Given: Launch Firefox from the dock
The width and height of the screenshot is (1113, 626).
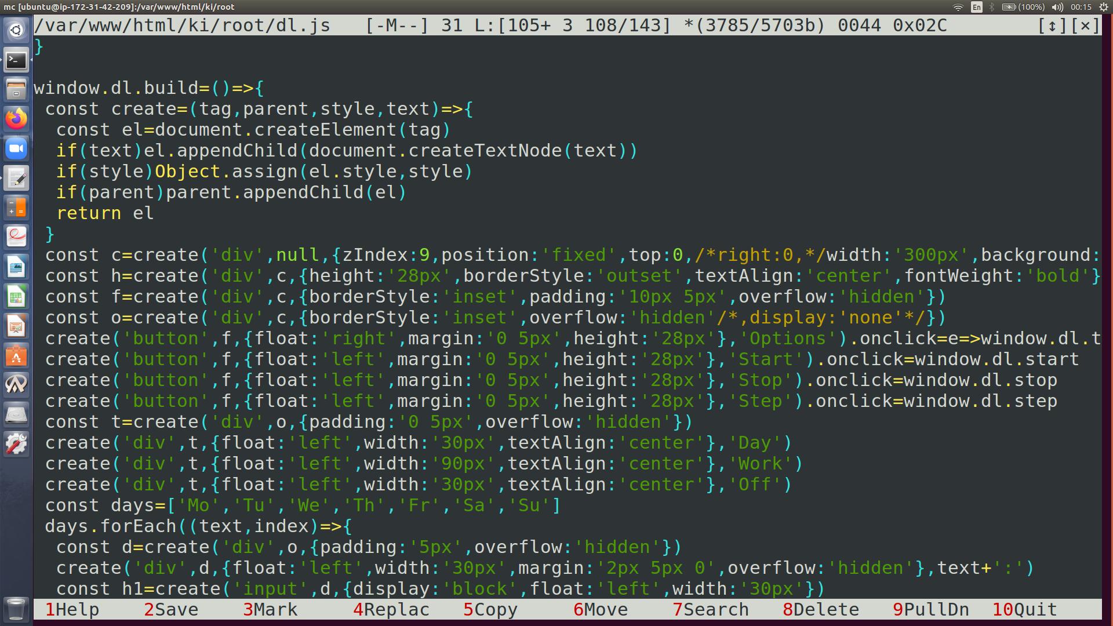Looking at the screenshot, I should [x=16, y=119].
